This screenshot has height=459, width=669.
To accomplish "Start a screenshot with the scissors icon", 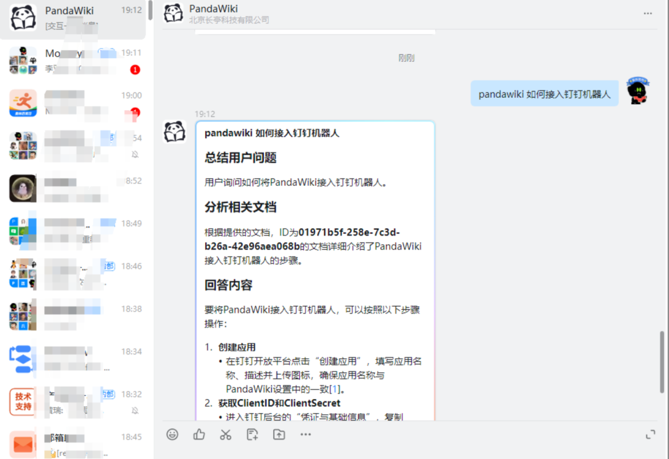I will pyautogui.click(x=225, y=434).
